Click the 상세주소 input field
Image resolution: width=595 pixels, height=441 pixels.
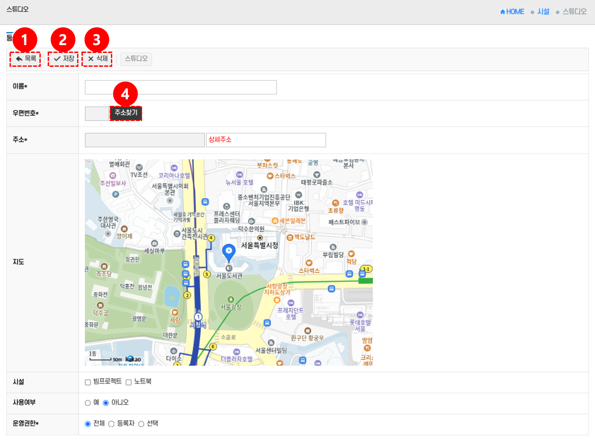coord(266,140)
